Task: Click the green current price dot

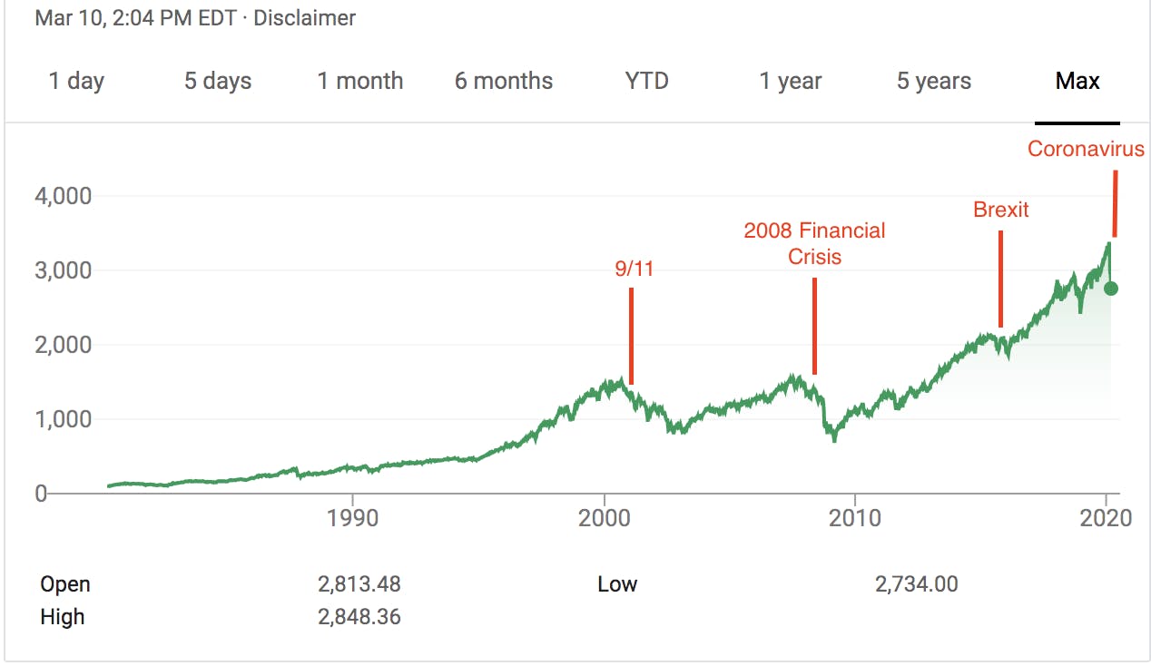Action: click(1111, 289)
